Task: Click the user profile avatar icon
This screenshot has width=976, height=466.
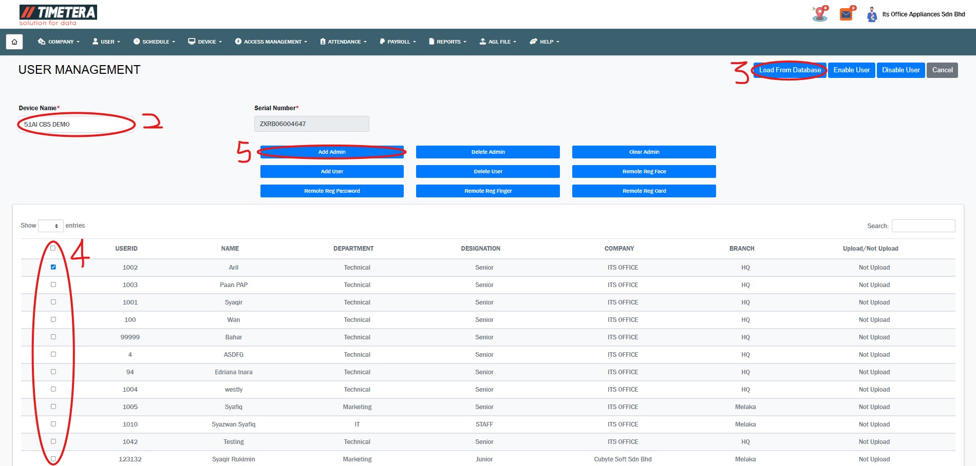Action: 872,14
